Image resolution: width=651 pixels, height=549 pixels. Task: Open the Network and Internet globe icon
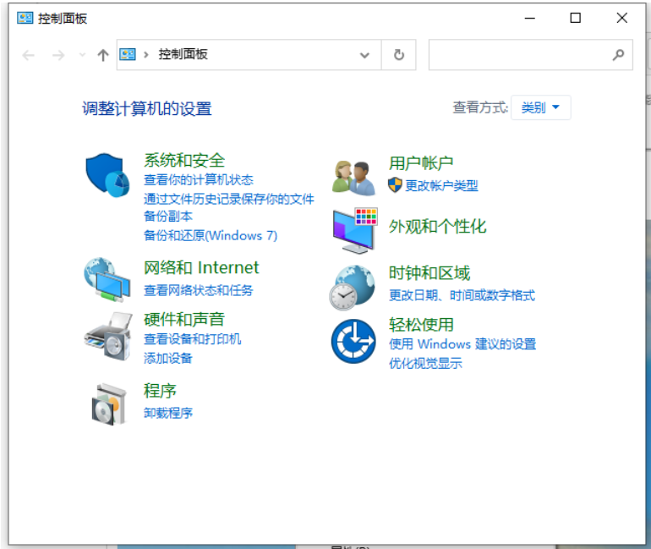click(107, 279)
